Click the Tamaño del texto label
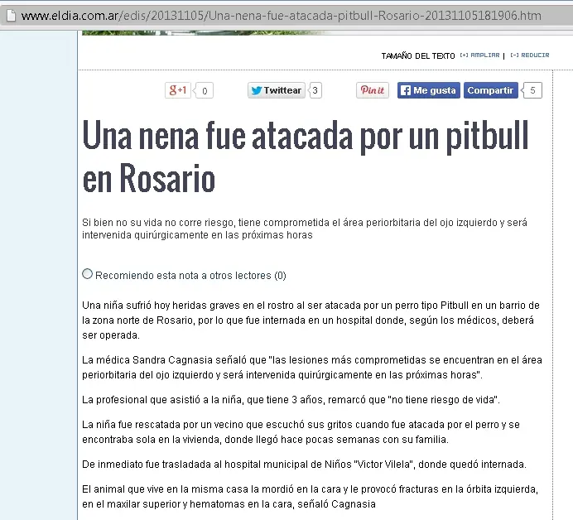 tap(418, 56)
